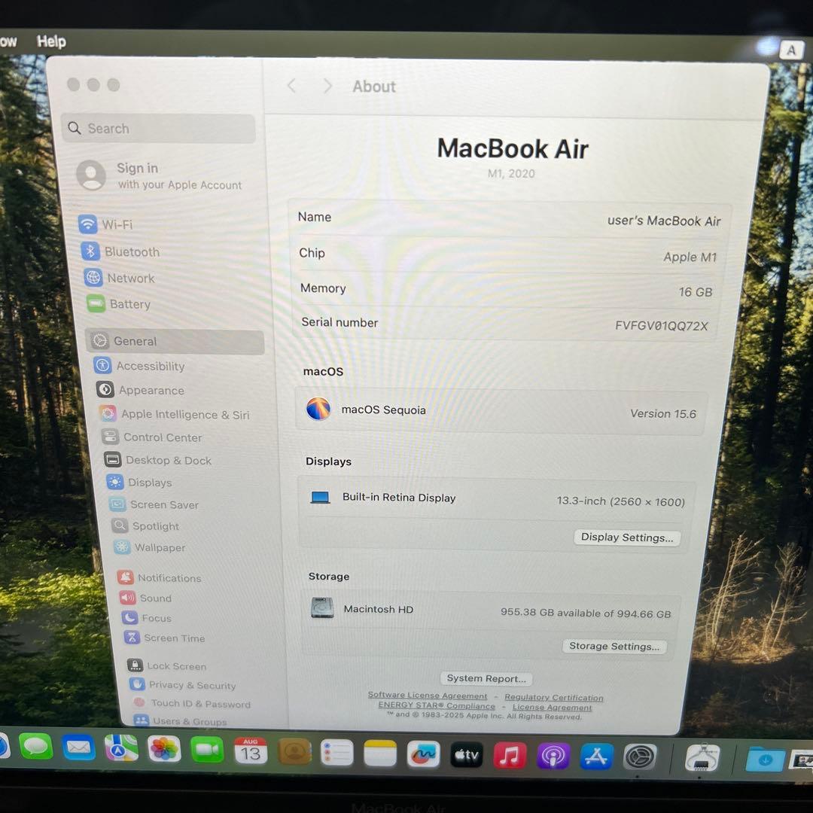
Task: Open Apple Intelligence & Siri settings
Action: coord(174,414)
